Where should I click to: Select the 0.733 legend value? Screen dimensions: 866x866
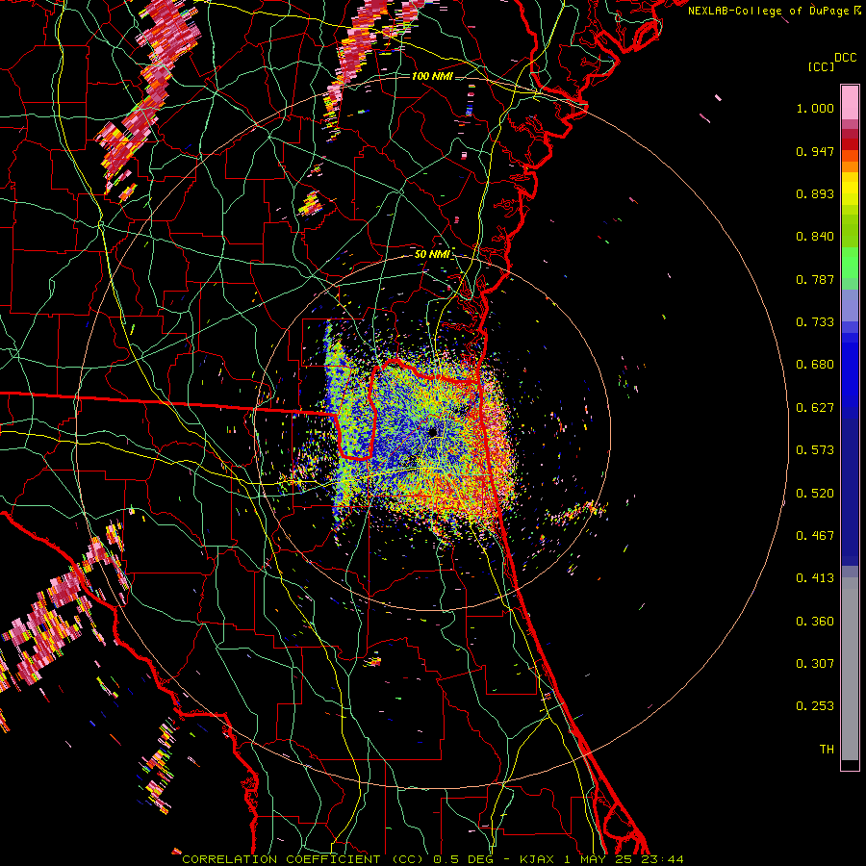[815, 322]
